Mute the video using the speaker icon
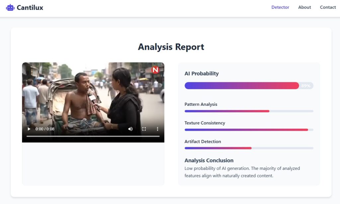 pos(130,129)
